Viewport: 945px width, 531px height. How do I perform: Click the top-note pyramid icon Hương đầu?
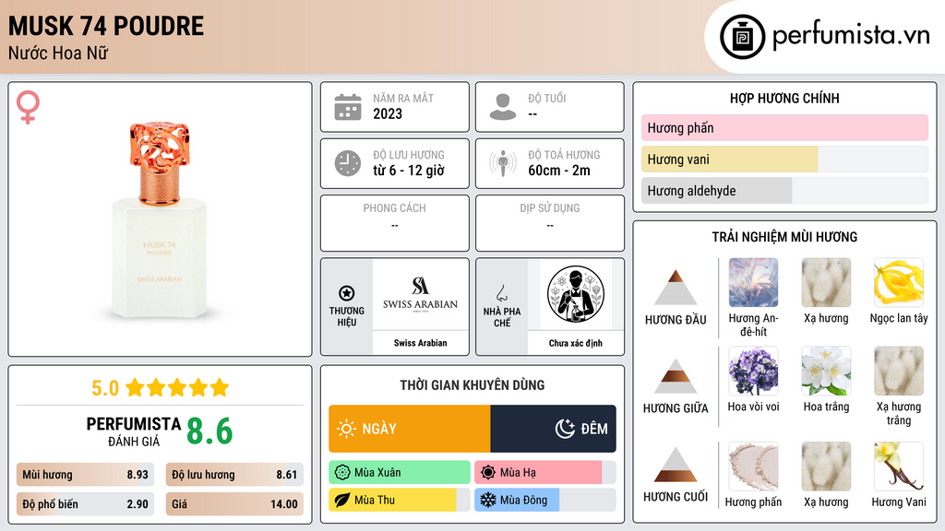(x=676, y=288)
